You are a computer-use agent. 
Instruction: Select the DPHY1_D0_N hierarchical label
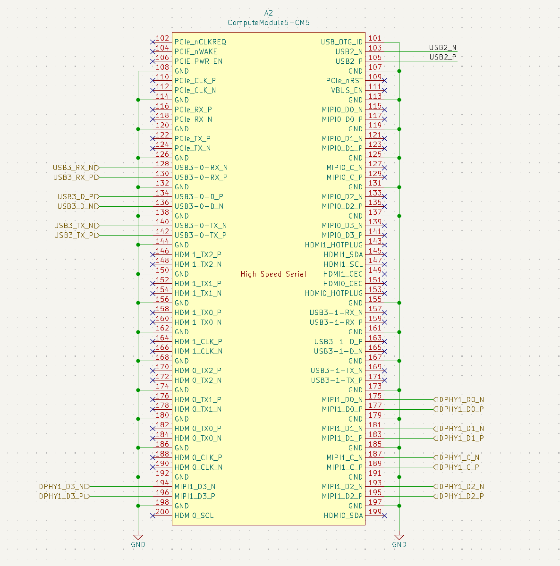(458, 399)
